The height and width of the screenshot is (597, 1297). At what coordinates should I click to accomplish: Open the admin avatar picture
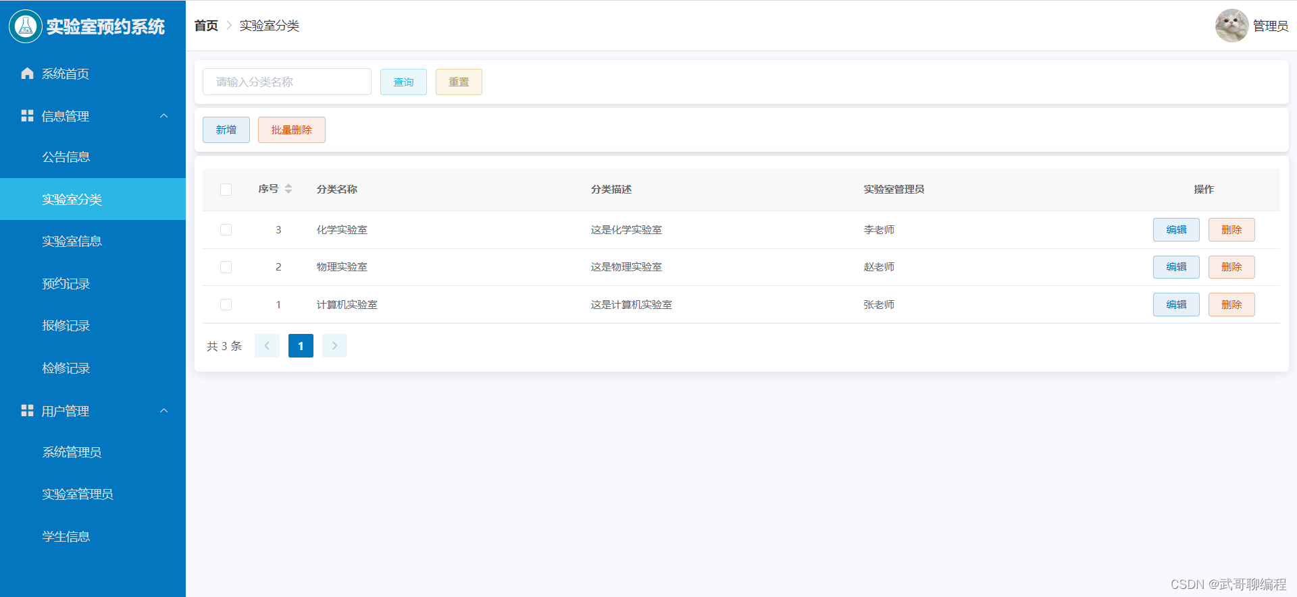click(1231, 26)
